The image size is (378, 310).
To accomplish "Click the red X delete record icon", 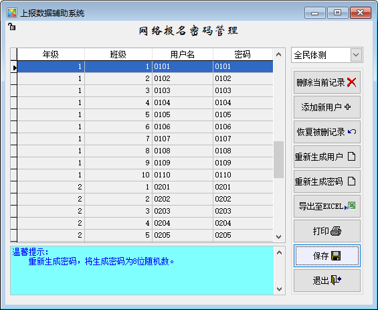I will pyautogui.click(x=351, y=82).
